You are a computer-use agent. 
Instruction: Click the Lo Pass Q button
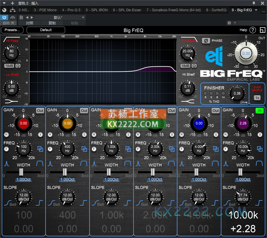click(194, 66)
